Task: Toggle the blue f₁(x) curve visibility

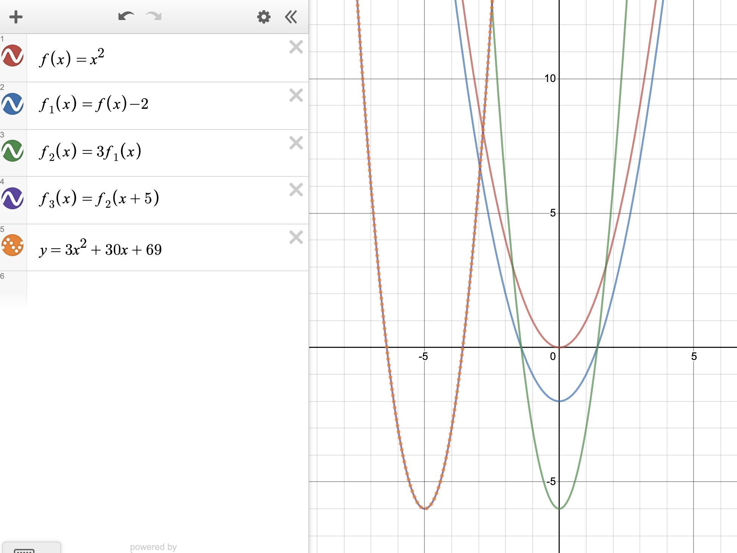Action: [x=12, y=104]
